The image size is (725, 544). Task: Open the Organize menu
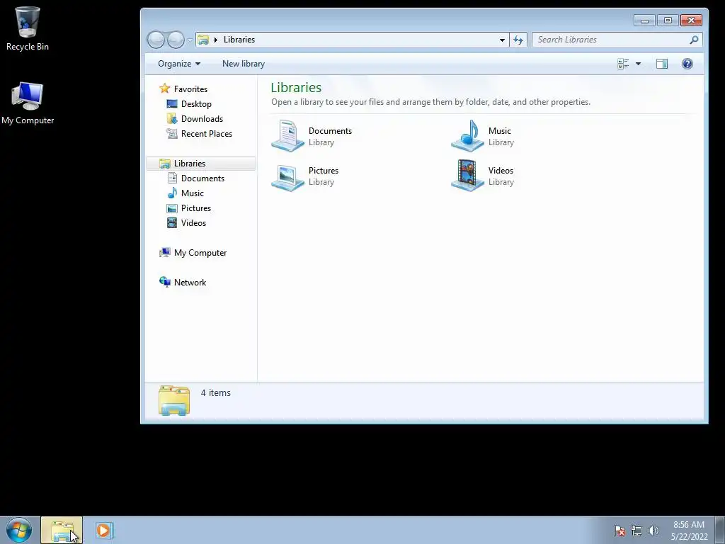179,64
